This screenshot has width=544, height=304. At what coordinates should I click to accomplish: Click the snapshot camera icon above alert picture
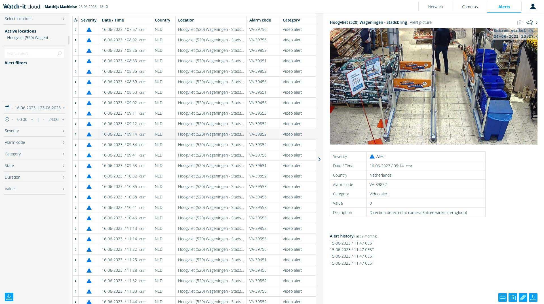coord(520,23)
